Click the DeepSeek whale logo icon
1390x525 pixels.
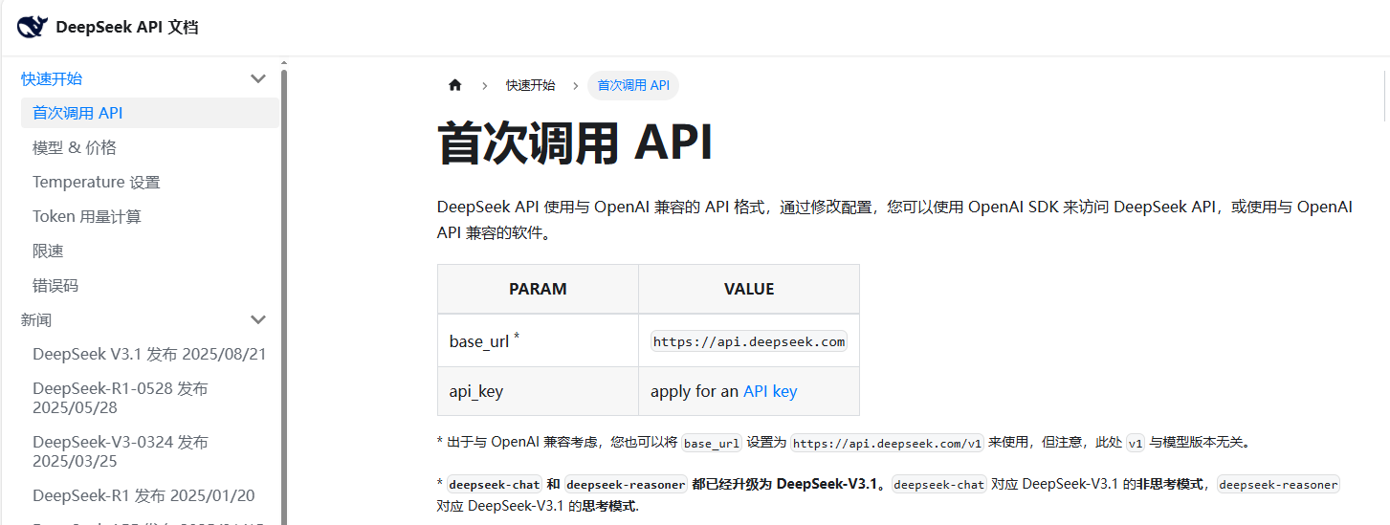pos(32,27)
